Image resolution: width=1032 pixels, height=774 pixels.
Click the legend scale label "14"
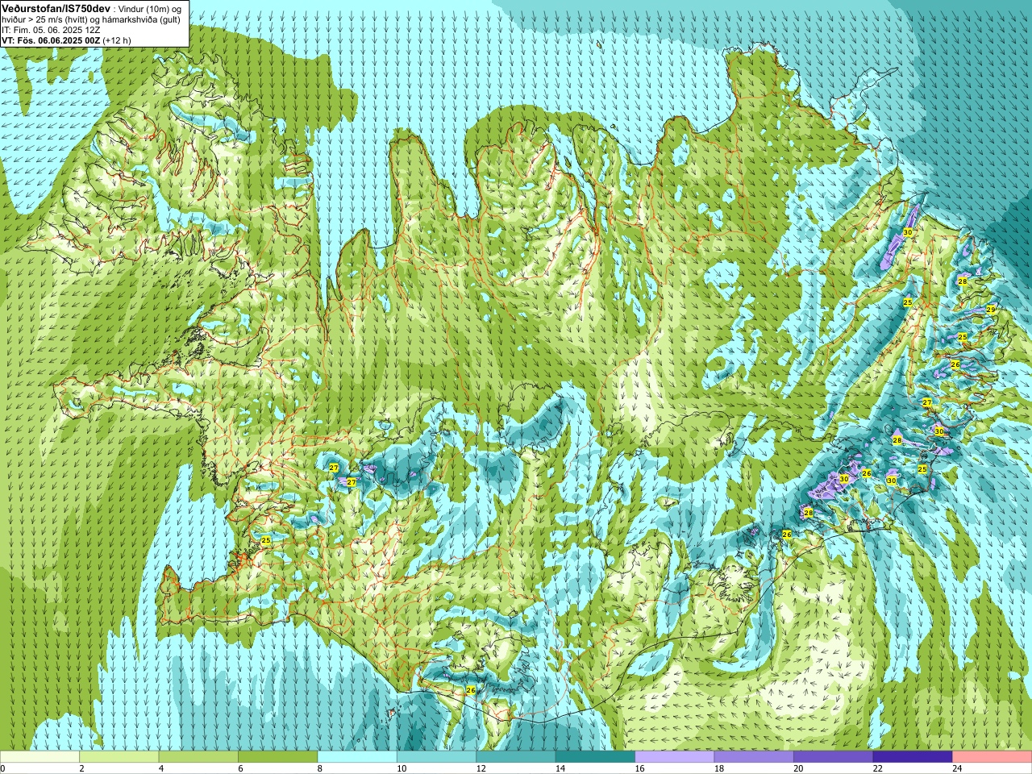(x=560, y=768)
